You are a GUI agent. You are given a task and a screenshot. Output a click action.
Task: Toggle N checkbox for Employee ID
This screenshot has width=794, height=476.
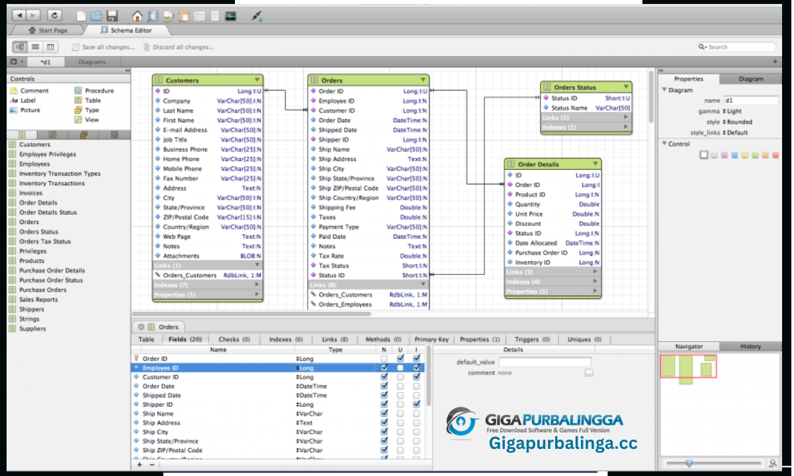[x=384, y=368]
